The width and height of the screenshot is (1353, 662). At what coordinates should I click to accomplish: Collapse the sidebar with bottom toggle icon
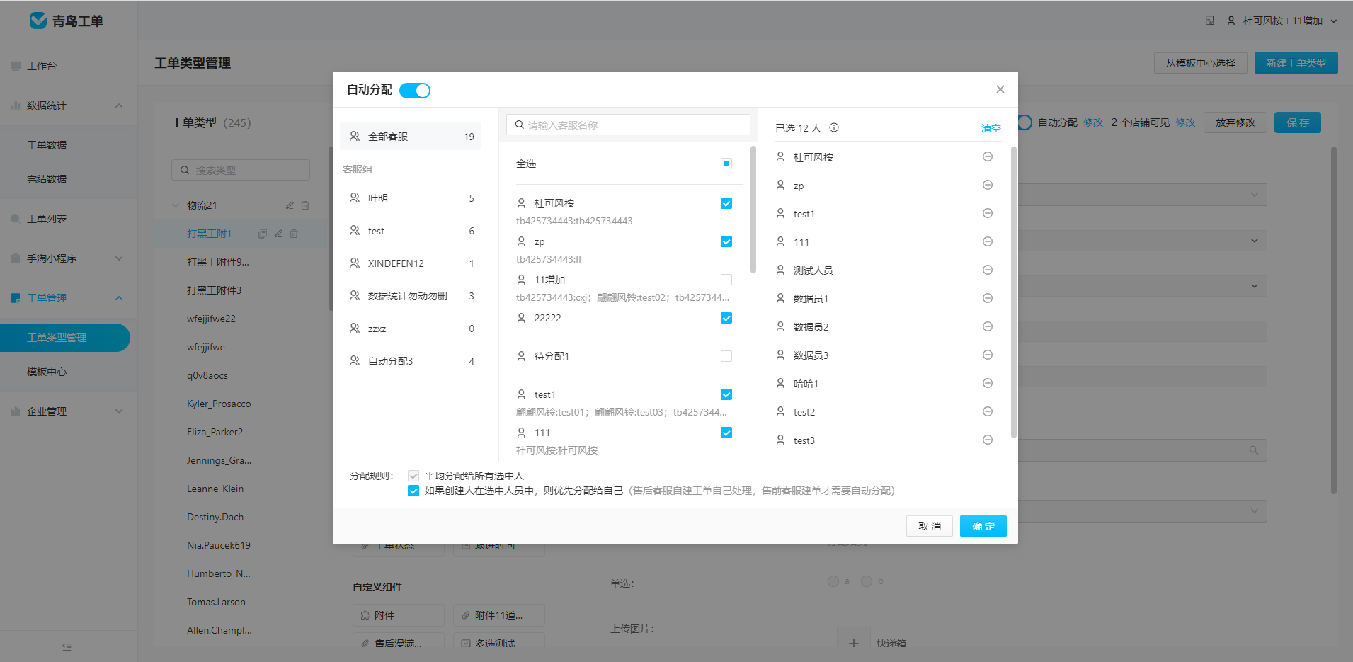click(67, 646)
